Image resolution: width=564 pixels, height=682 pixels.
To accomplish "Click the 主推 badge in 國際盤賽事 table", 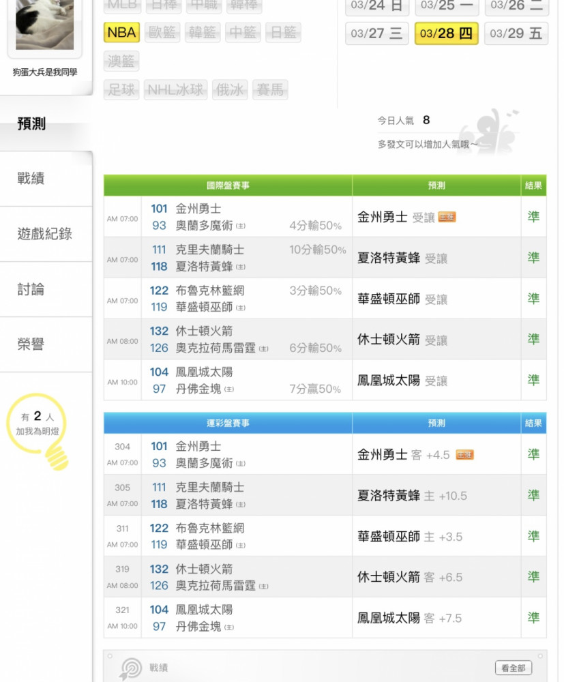I will coord(447,217).
